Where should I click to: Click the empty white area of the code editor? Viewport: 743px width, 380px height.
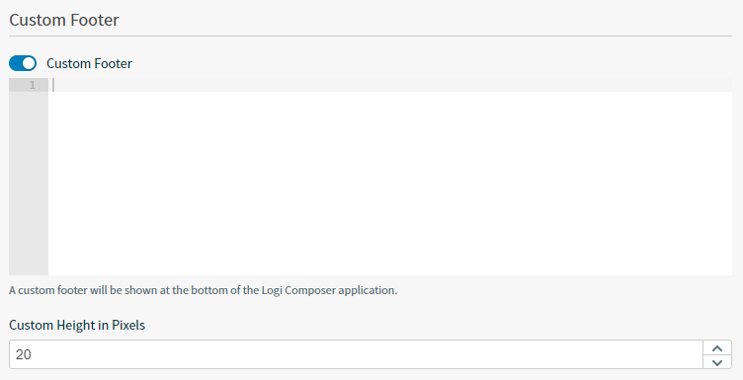(390, 184)
